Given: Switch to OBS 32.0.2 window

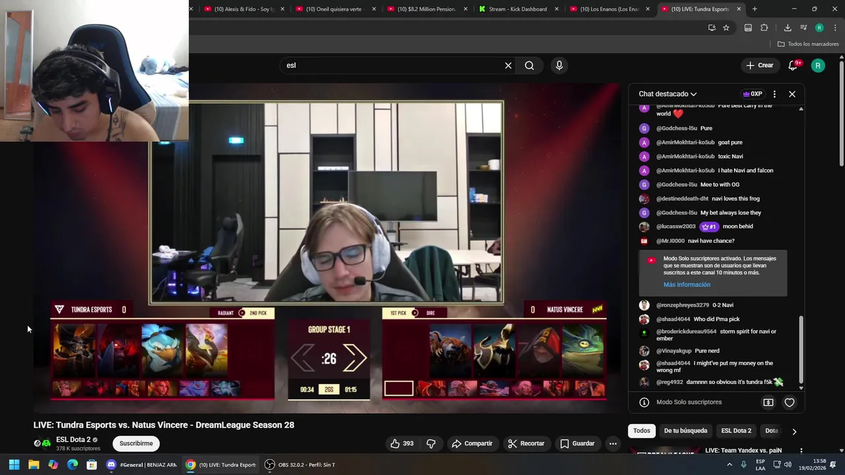Looking at the screenshot, I should tap(300, 464).
